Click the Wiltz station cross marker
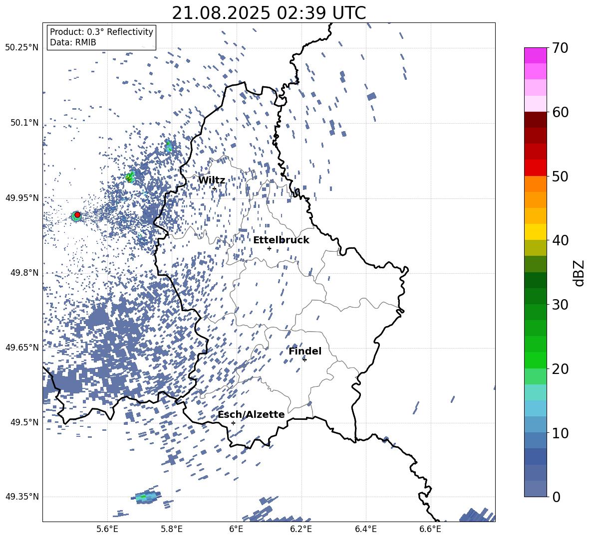This screenshot has height=539, width=591. tap(215, 188)
